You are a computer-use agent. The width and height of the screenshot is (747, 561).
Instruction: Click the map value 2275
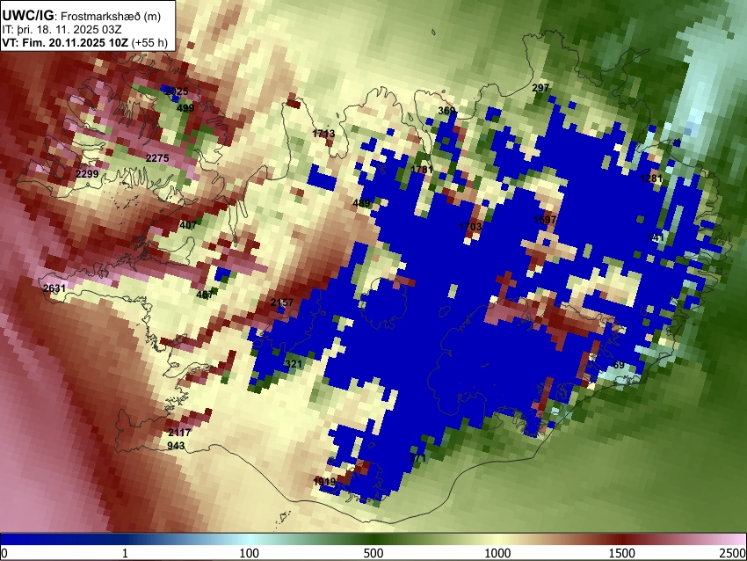click(x=157, y=158)
